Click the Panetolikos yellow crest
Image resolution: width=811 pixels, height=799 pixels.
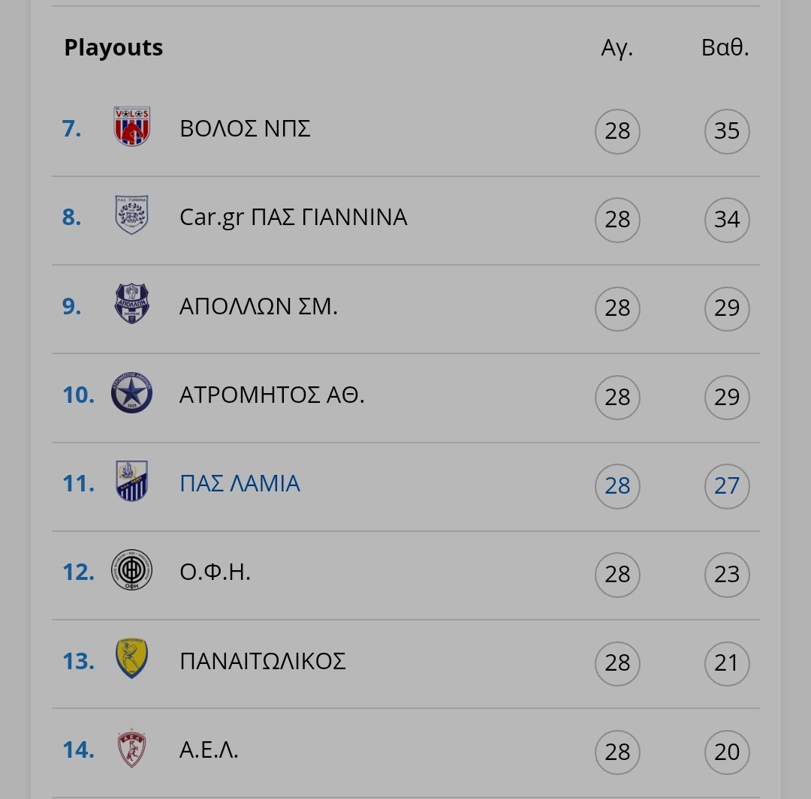[132, 659]
